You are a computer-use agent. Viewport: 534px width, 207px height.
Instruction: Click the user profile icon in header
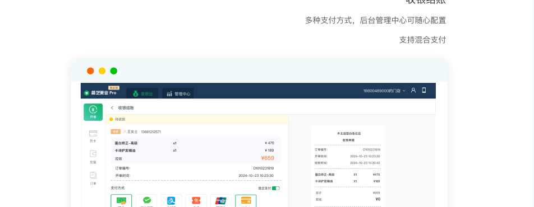[x=413, y=91]
